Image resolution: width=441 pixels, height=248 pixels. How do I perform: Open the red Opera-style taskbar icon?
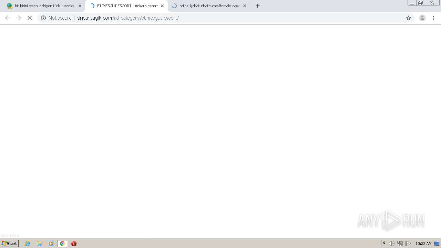click(x=74, y=244)
